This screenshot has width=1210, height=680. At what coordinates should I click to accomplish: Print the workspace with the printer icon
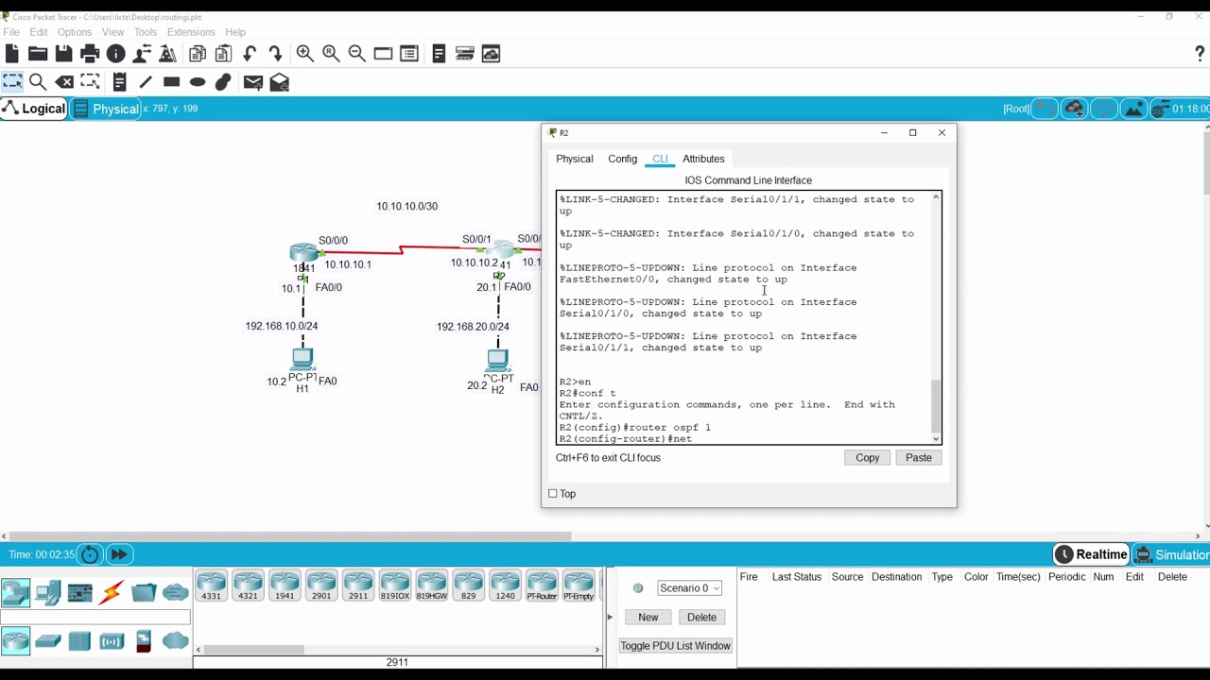[90, 54]
